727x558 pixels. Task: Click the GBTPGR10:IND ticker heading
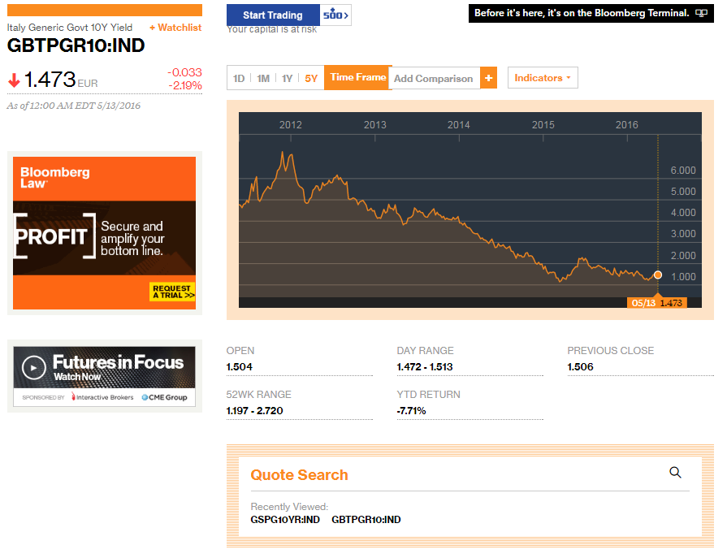pos(76,45)
